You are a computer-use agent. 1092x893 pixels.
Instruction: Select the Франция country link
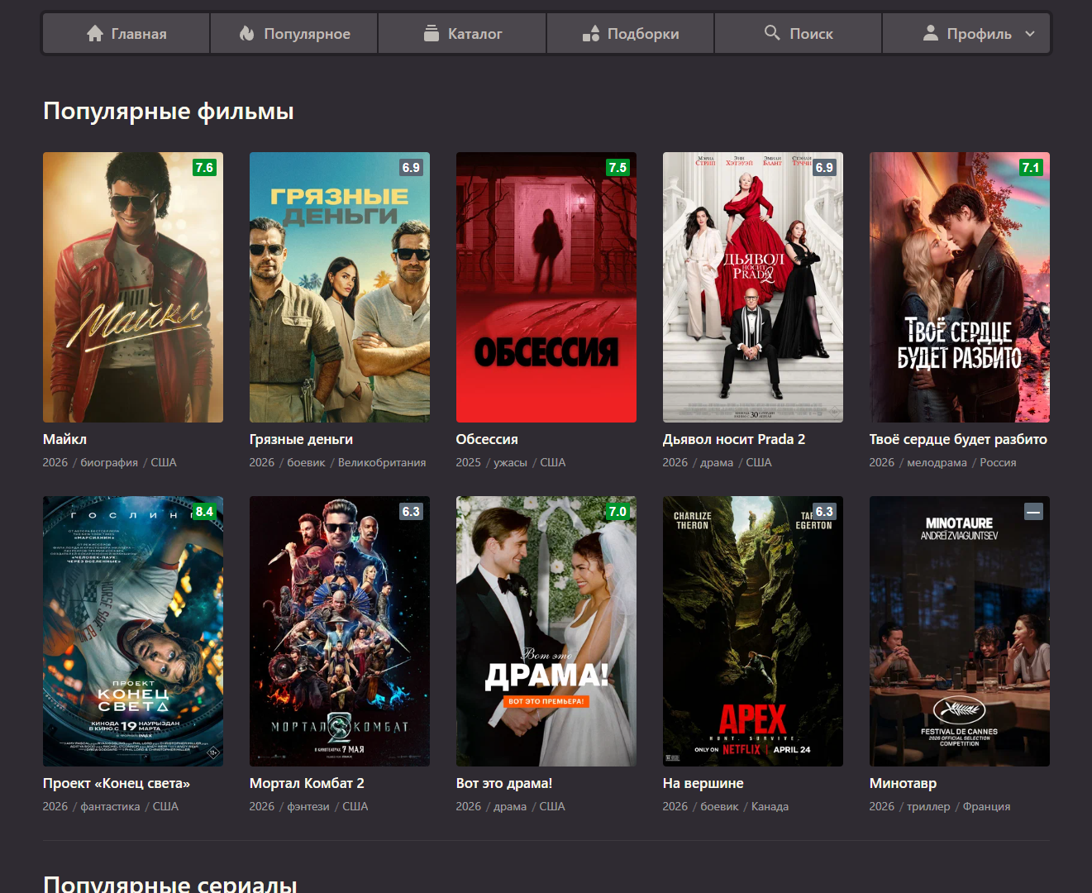pos(986,806)
